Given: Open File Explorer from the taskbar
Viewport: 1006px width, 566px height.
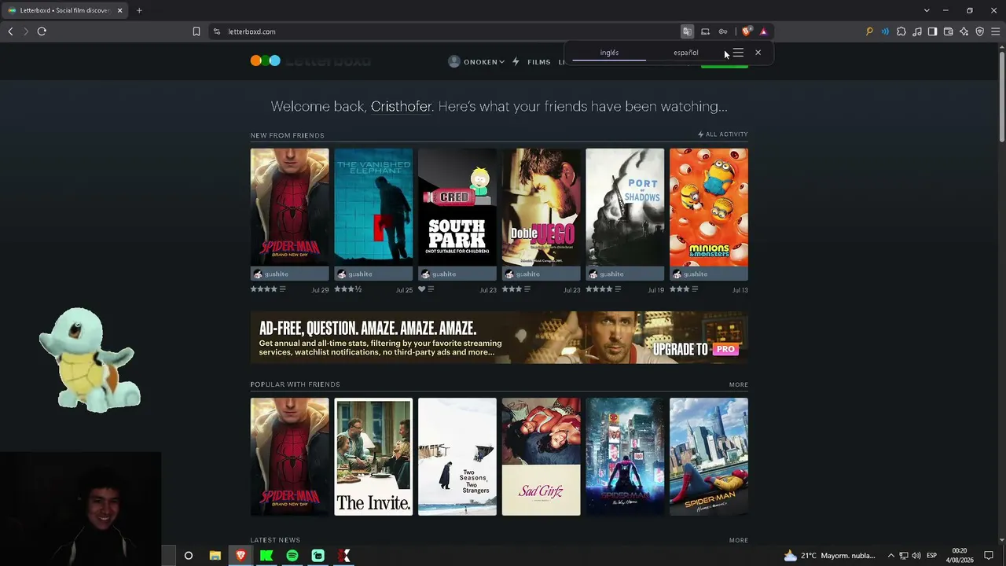Looking at the screenshot, I should (x=215, y=556).
